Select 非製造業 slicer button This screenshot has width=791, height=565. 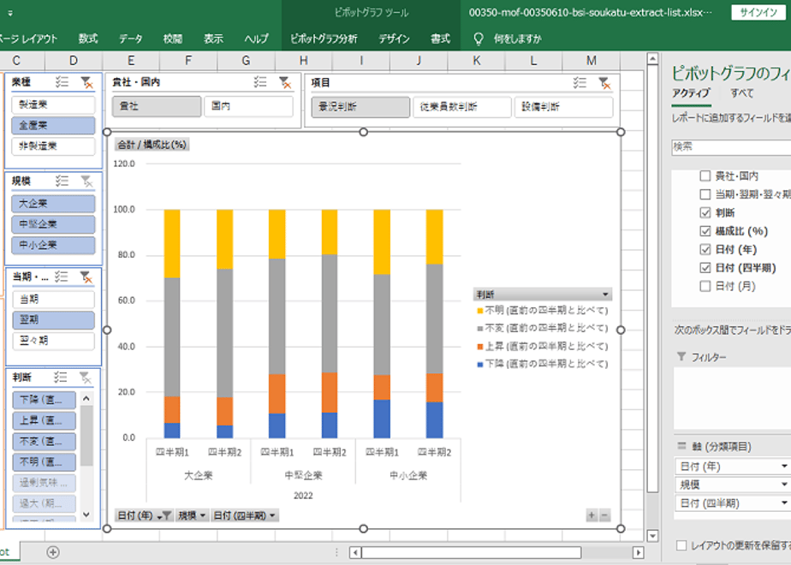point(53,146)
